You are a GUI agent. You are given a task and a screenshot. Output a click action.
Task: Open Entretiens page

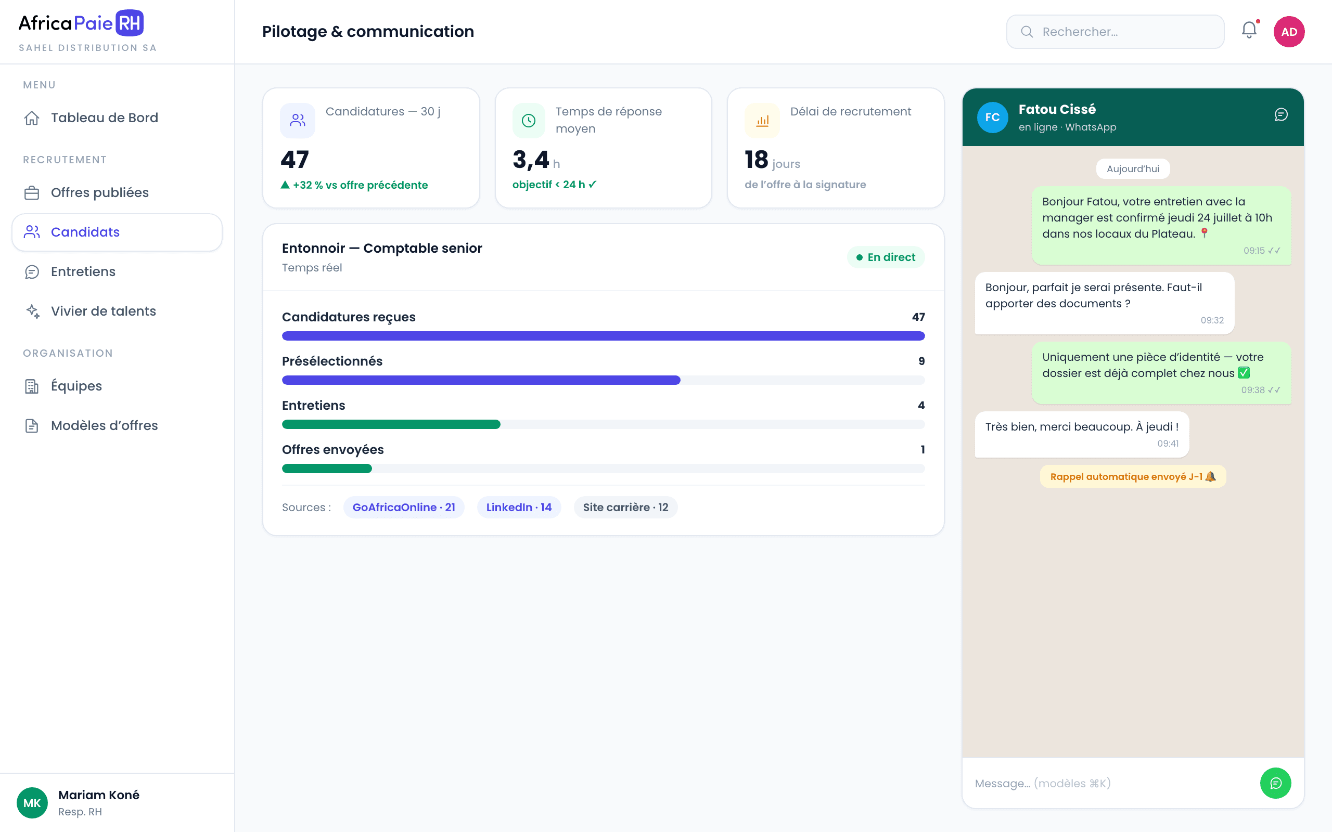(117, 272)
